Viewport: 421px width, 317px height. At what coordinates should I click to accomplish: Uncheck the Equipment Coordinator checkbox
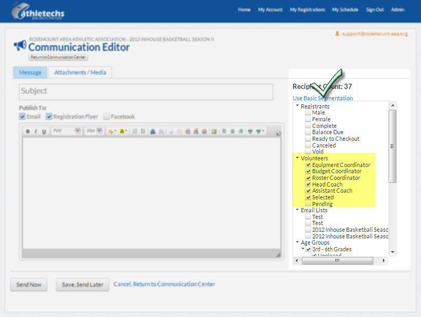308,165
